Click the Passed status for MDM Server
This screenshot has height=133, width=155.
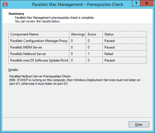coord(110,47)
